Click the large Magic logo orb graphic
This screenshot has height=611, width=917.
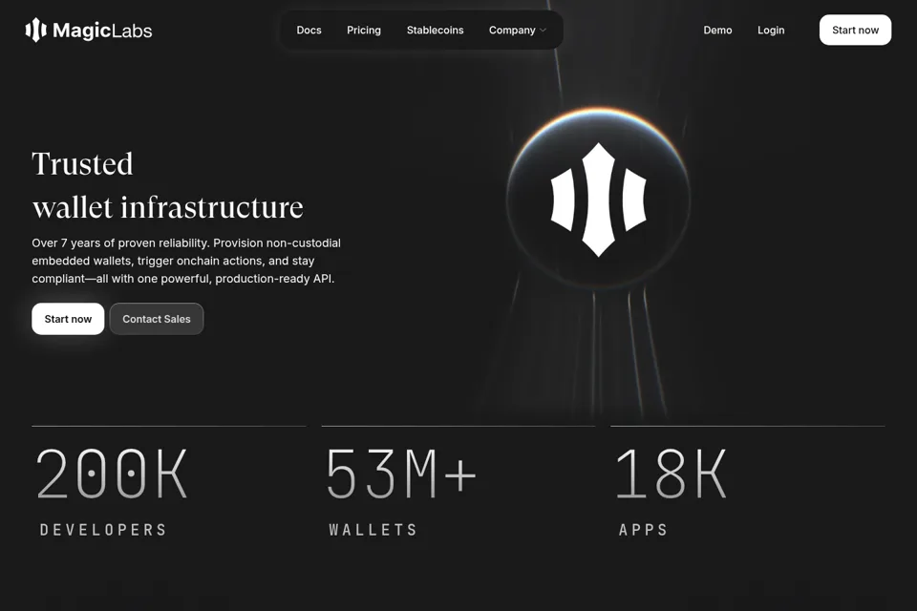(x=598, y=199)
